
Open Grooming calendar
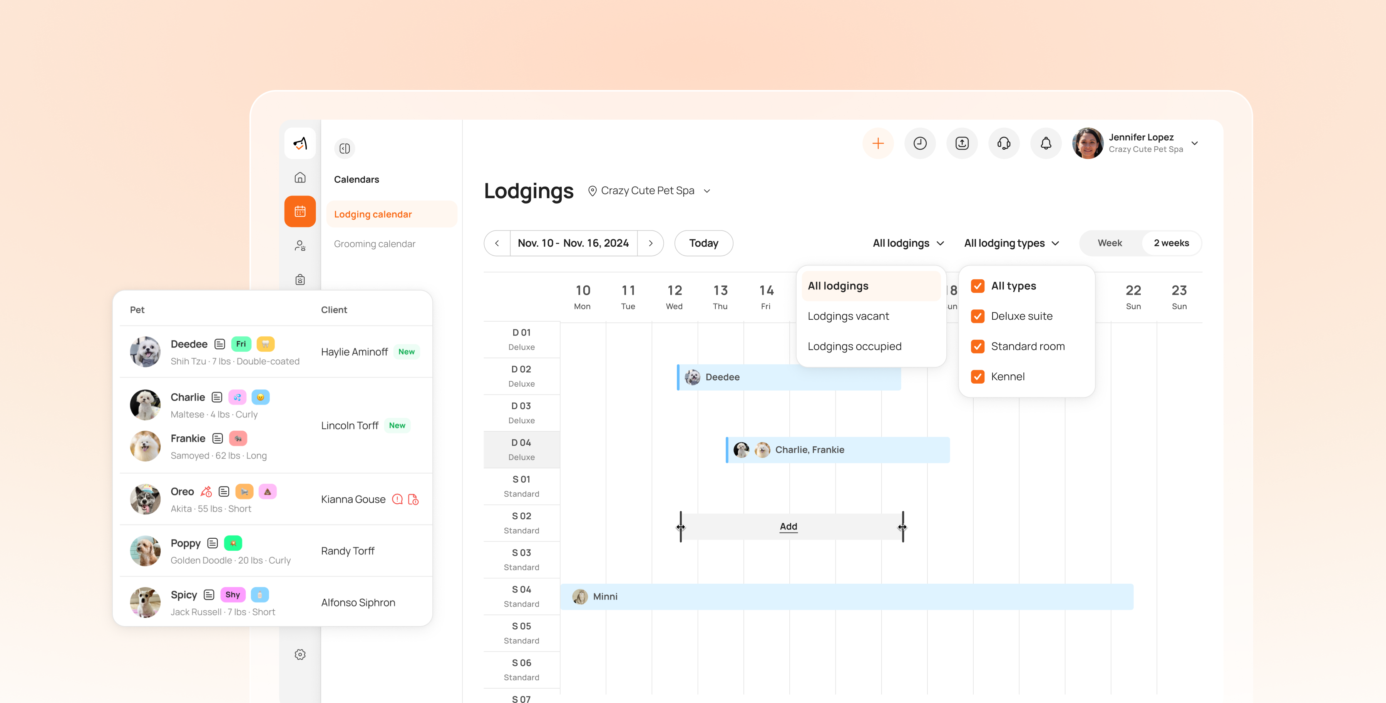click(375, 244)
